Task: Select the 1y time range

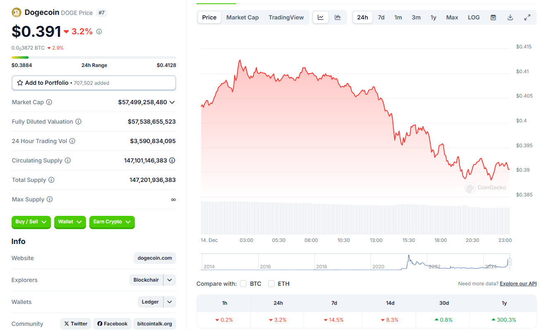Action: pyautogui.click(x=433, y=17)
